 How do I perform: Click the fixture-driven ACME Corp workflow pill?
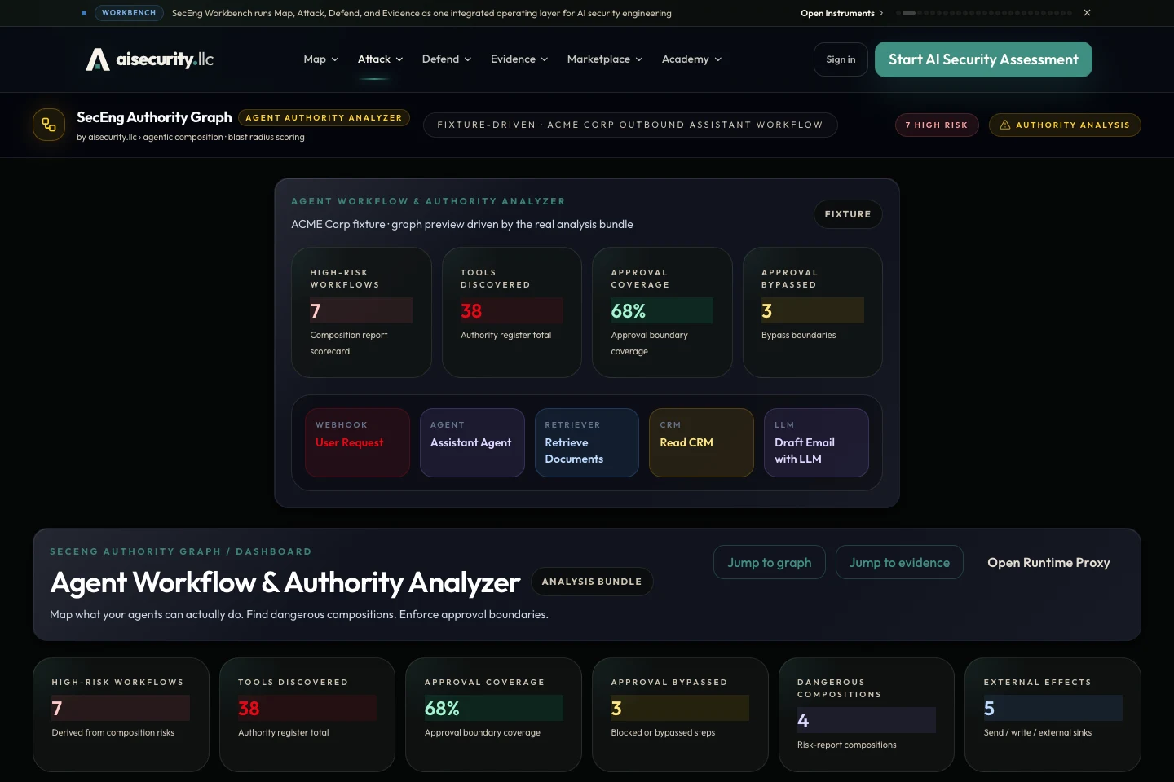(x=630, y=125)
